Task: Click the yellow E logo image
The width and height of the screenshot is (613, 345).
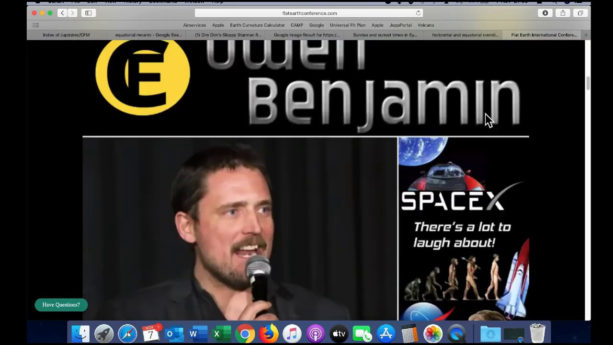Action: click(142, 77)
